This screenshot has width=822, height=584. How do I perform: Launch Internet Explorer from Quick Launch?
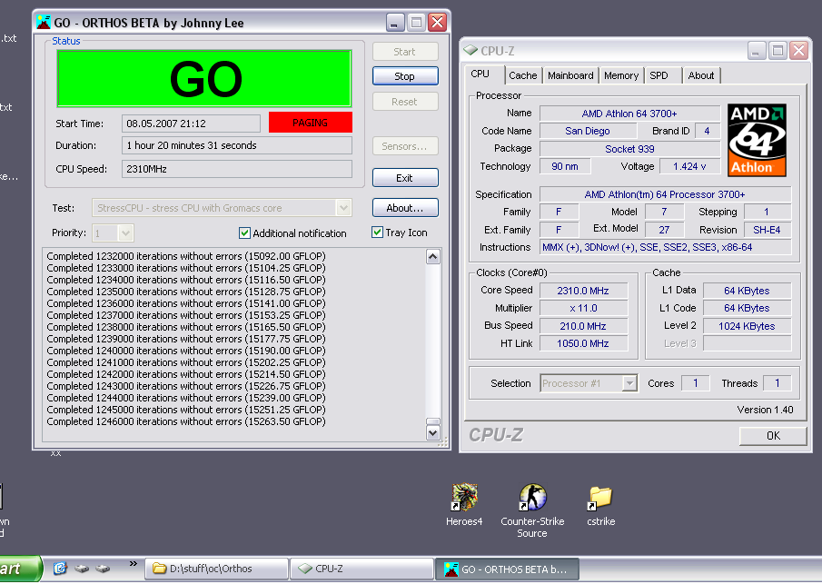click(x=60, y=569)
